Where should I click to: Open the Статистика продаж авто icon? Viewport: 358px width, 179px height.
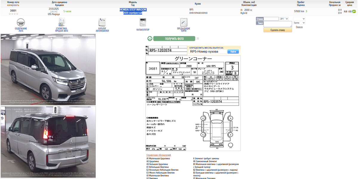(x=62, y=22)
